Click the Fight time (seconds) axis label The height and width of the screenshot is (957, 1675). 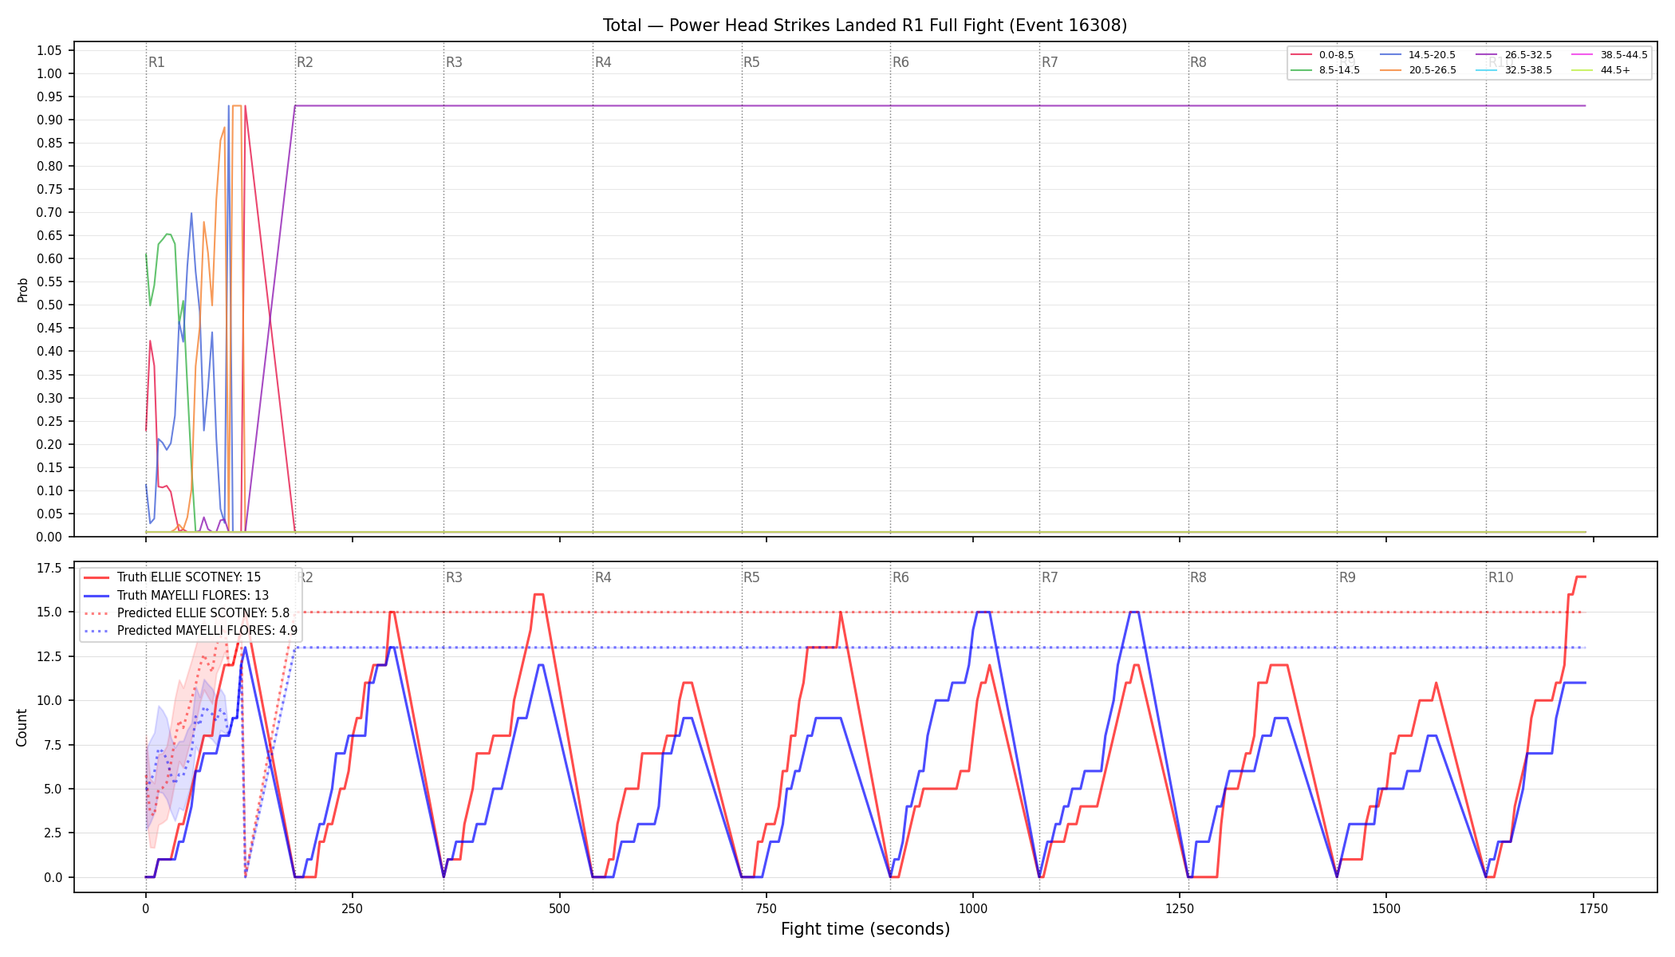click(865, 929)
